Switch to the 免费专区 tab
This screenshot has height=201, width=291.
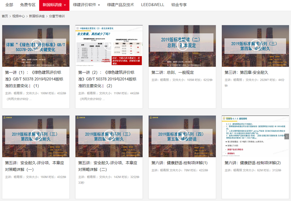click(28, 5)
